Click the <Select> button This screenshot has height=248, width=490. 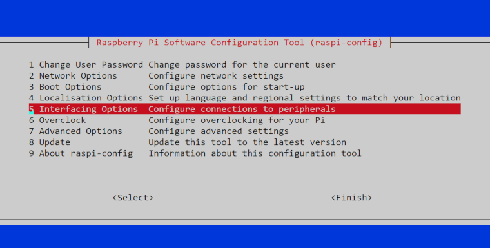click(x=133, y=198)
